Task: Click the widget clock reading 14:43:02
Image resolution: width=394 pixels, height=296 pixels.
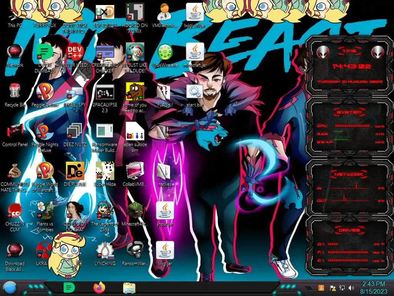Action: (x=351, y=66)
